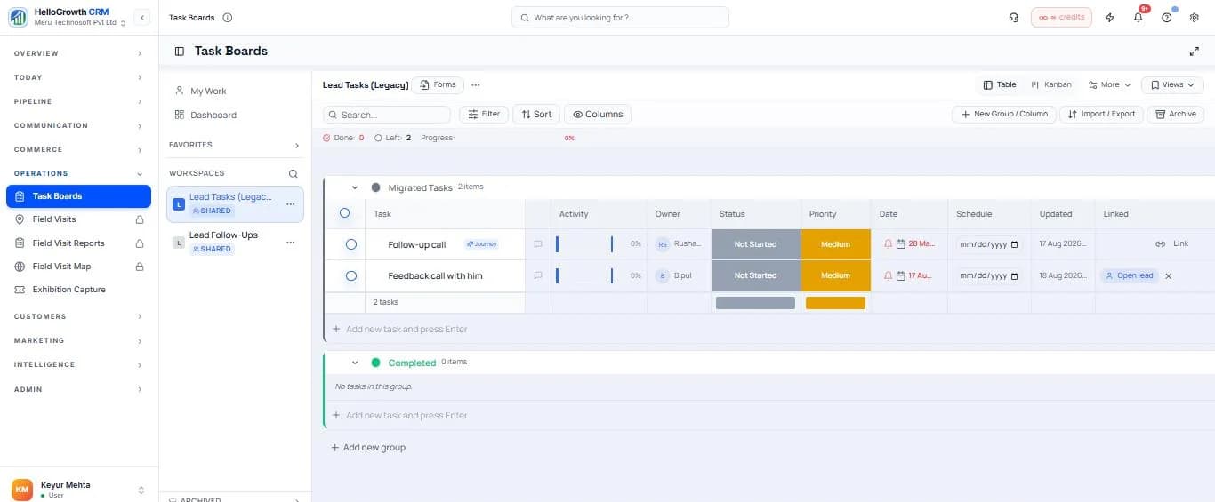Open Lead Tasks (Legacy) workspace options
The width and height of the screenshot is (1215, 502).
click(290, 204)
